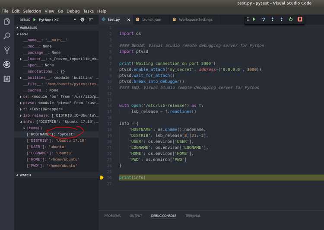Open the Debug view bug icon
Screen dimensions: 324x230
coord(7,64)
